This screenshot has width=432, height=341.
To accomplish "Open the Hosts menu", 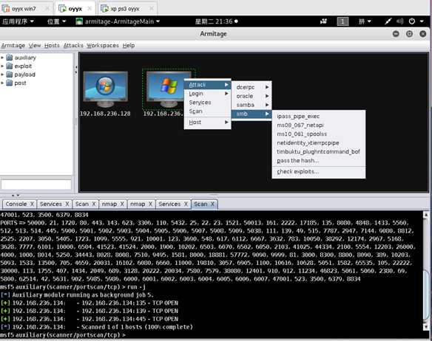I will (52, 45).
